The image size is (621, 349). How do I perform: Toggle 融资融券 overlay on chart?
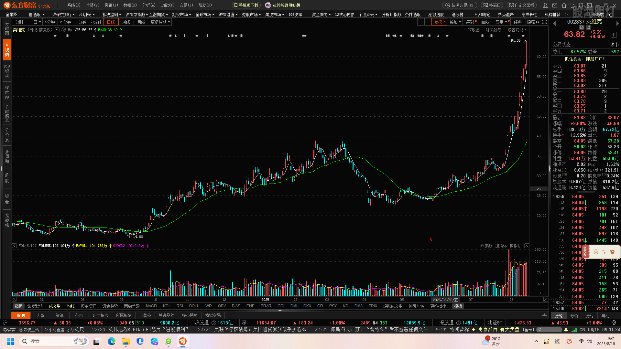tap(493, 30)
